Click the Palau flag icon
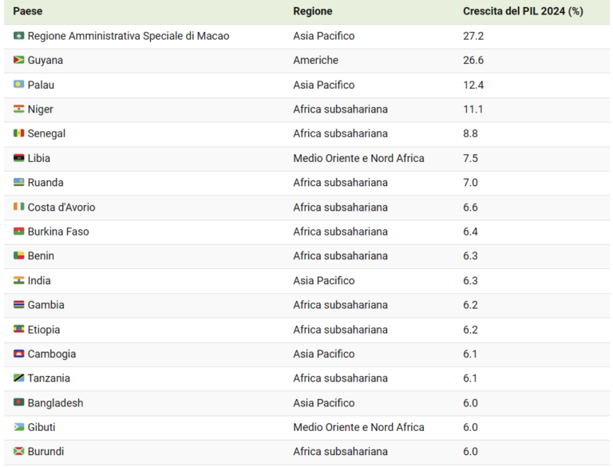The width and height of the screenshot is (613, 467). coord(18,85)
